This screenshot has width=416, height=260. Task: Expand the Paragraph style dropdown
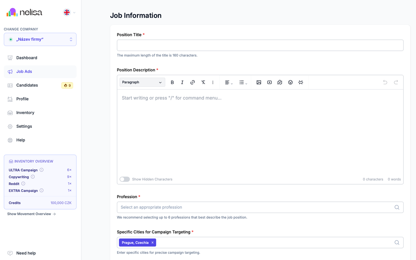(x=142, y=82)
